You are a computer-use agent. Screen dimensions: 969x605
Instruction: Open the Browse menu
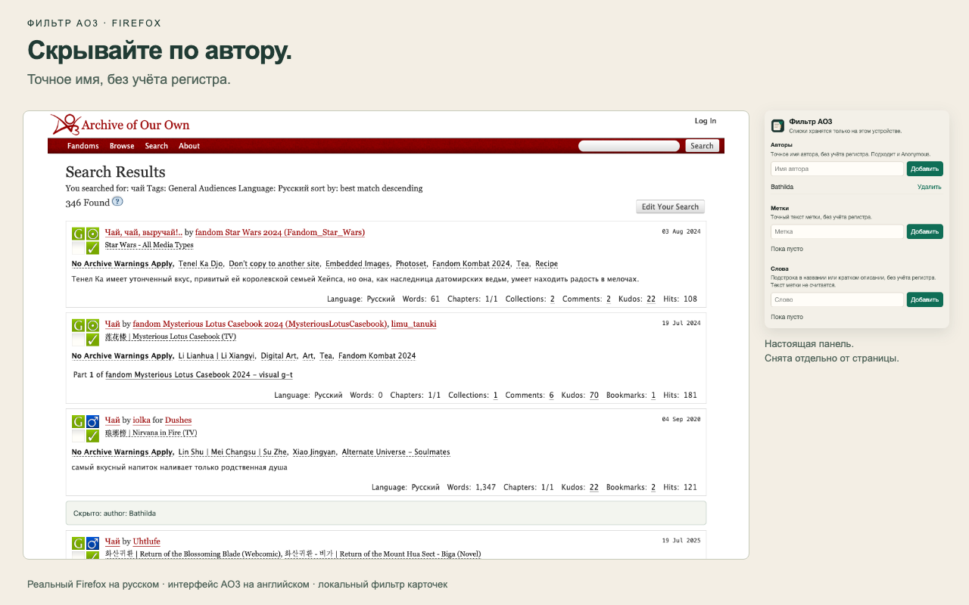[x=122, y=146]
